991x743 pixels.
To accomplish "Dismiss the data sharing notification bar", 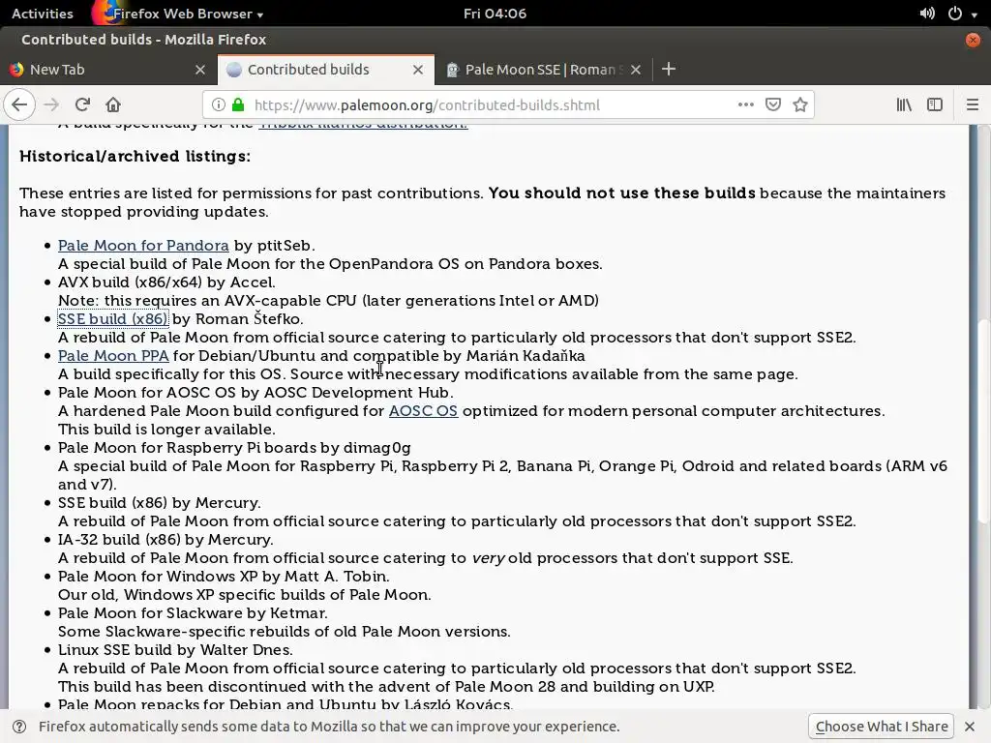I will pyautogui.click(x=970, y=727).
